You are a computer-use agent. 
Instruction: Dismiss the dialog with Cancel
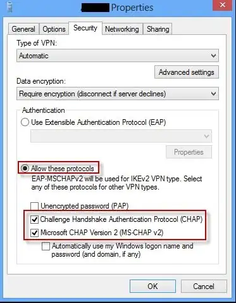coord(204,287)
